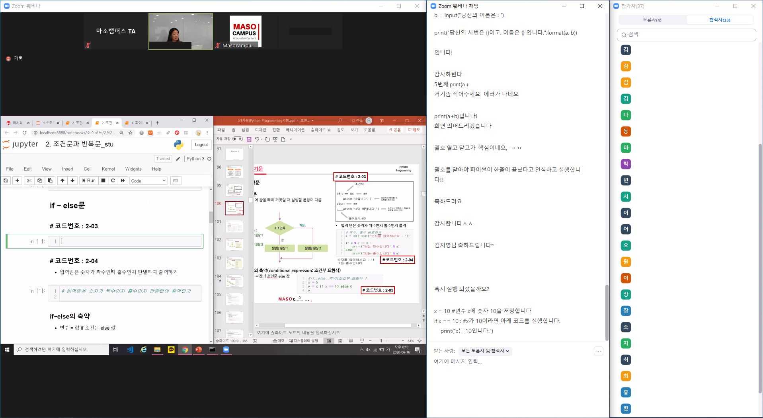
Task: Open the Code cell type dropdown
Action: click(148, 181)
